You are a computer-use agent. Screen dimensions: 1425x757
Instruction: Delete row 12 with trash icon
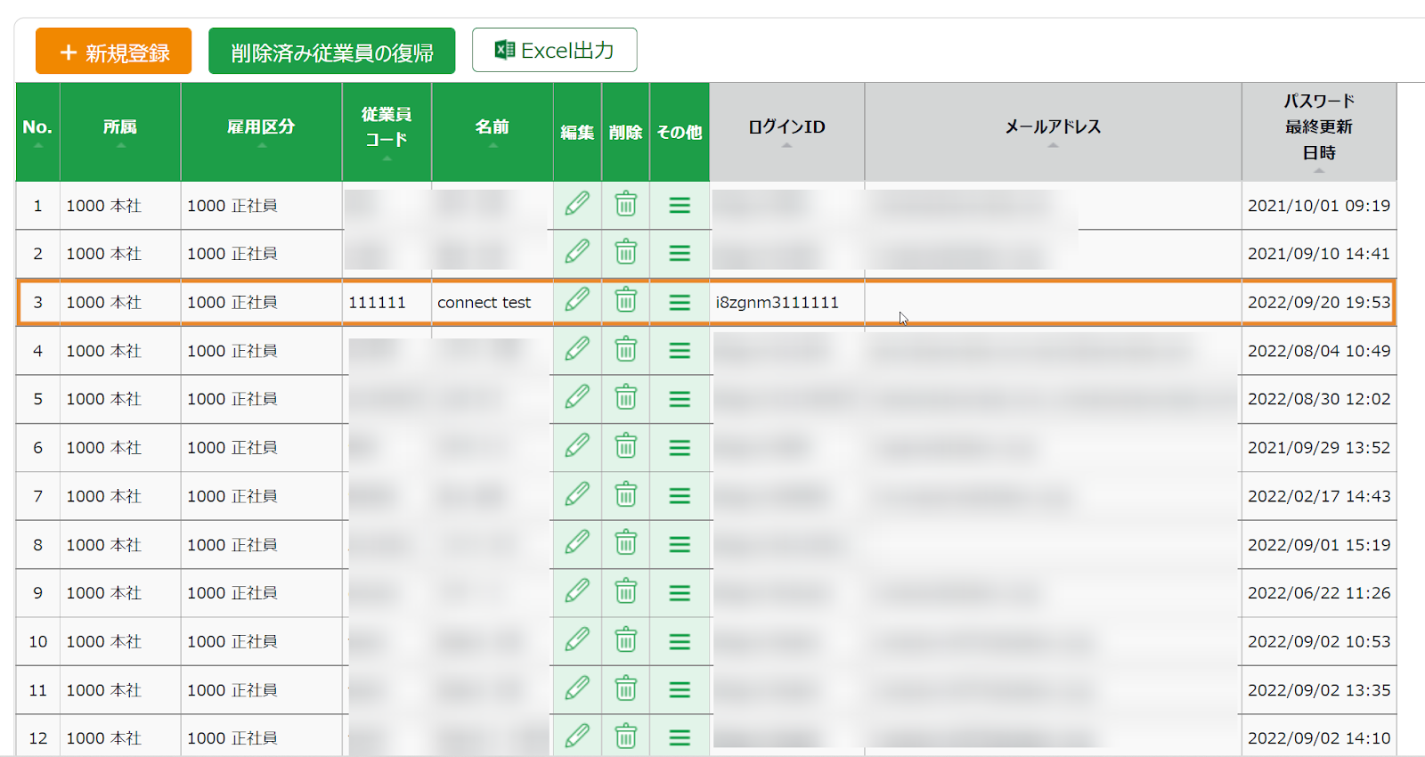tap(626, 736)
